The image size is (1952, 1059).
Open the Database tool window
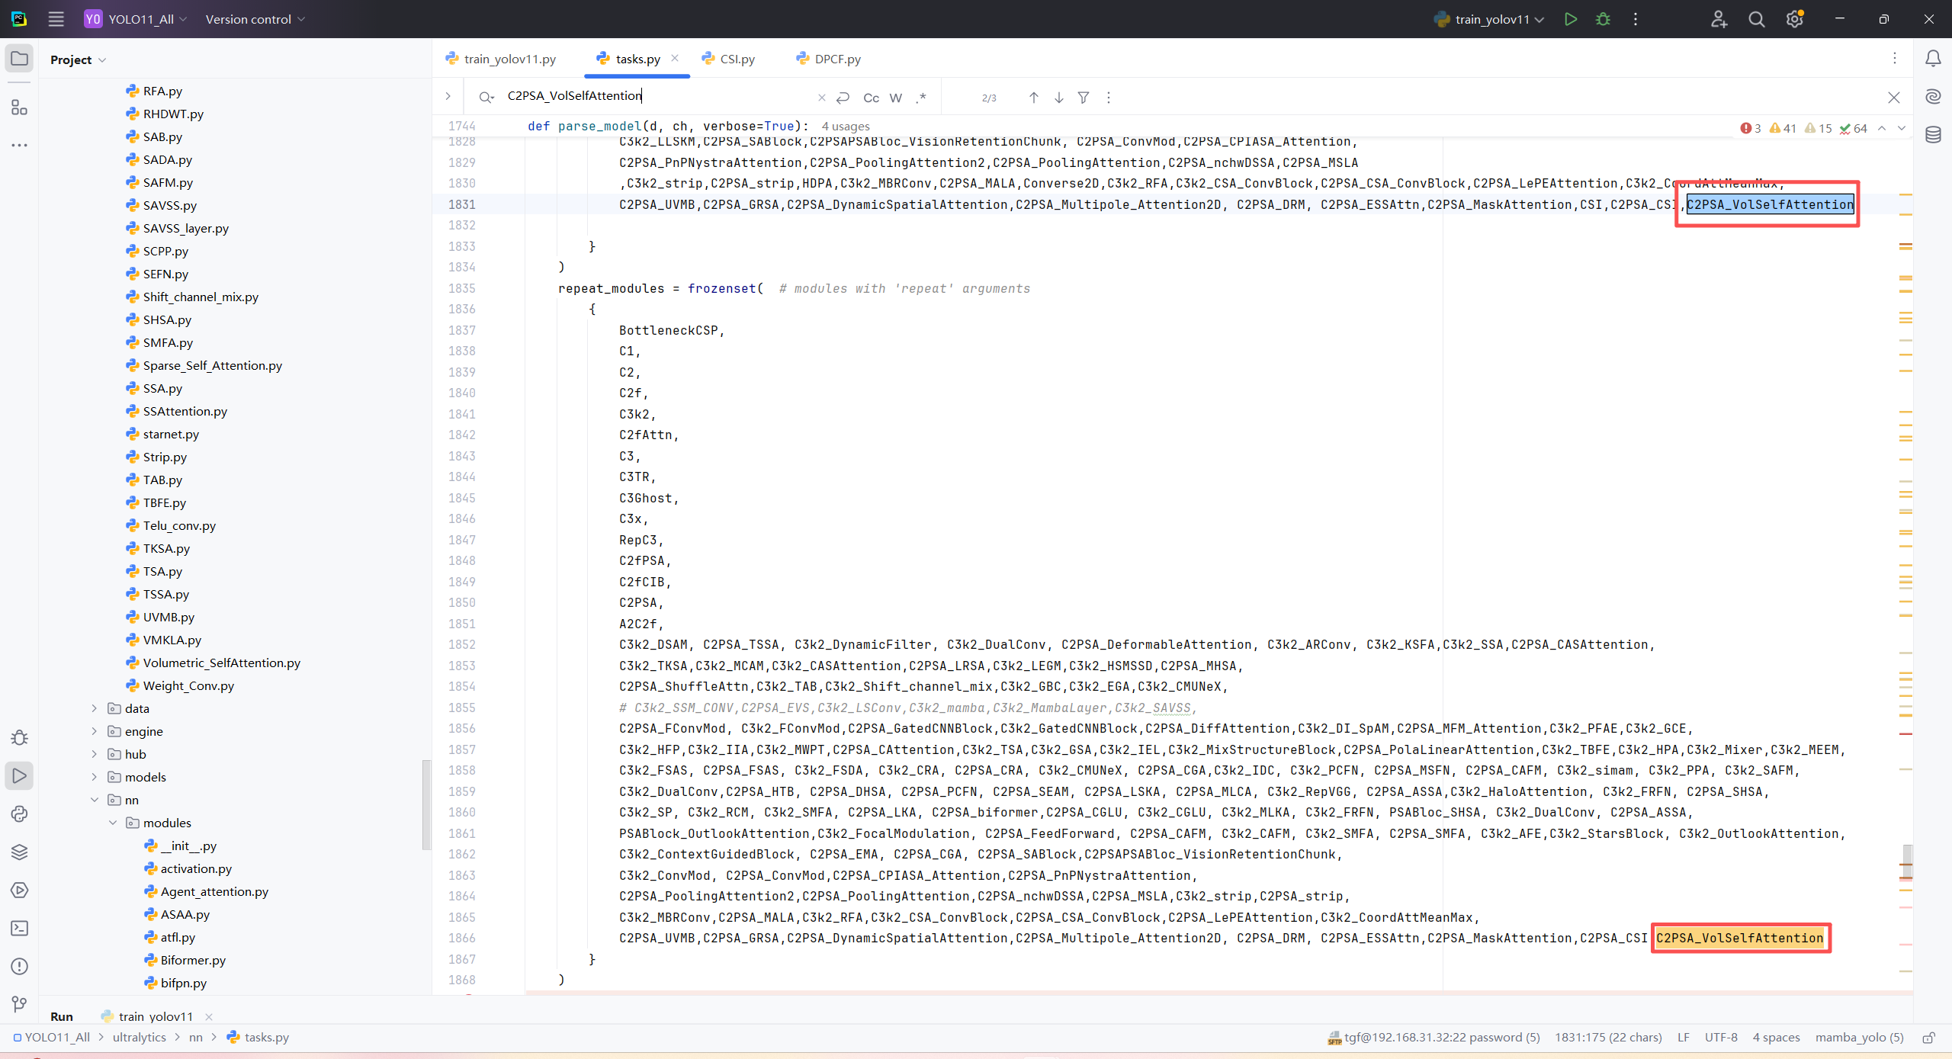(x=1933, y=135)
